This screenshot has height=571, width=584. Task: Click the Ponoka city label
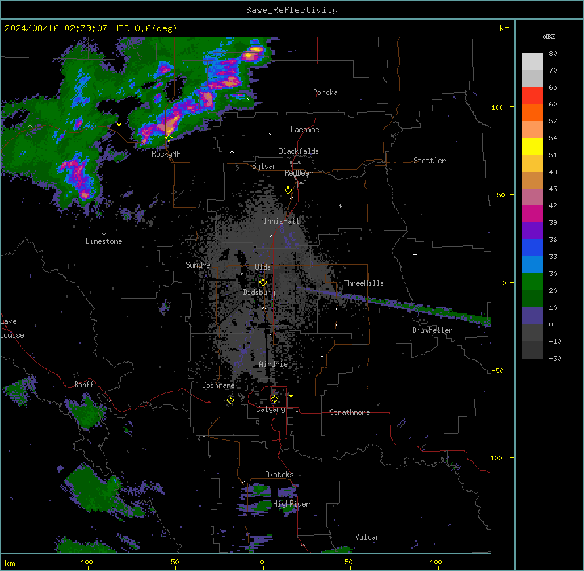325,92
